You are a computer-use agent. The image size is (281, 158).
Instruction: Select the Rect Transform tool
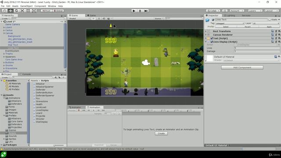28,11
